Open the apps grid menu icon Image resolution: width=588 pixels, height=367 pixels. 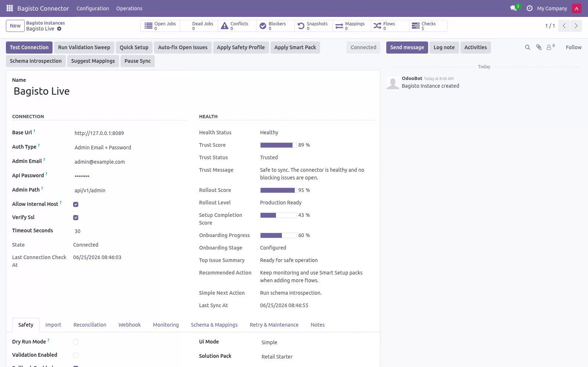(x=10, y=8)
